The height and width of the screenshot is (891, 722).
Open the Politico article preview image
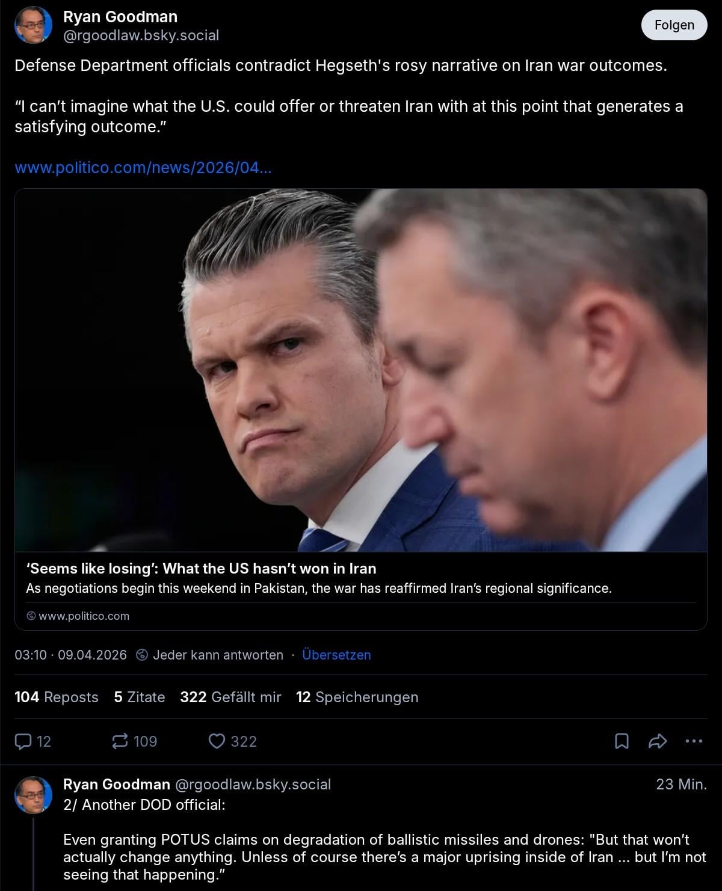pyautogui.click(x=361, y=370)
